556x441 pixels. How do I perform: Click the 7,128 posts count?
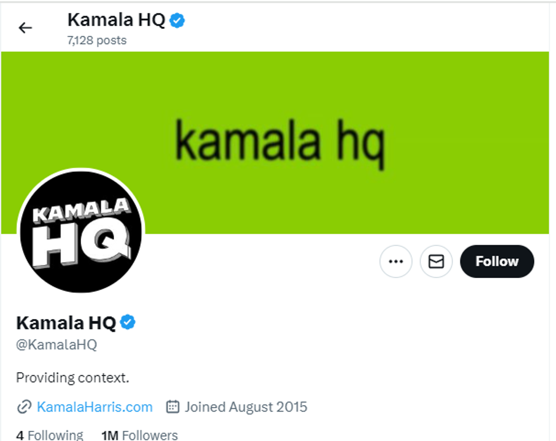(x=97, y=40)
